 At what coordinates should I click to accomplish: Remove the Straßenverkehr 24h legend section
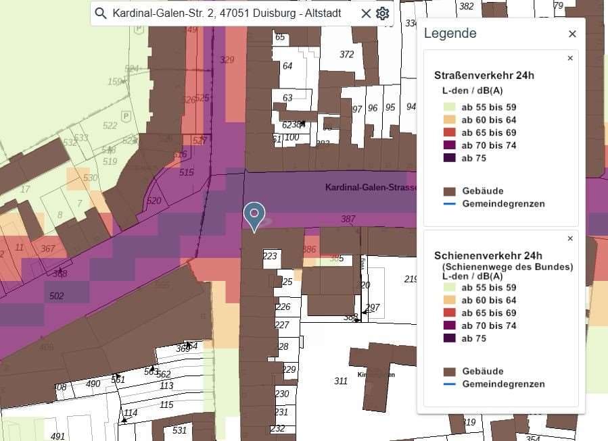(570, 59)
